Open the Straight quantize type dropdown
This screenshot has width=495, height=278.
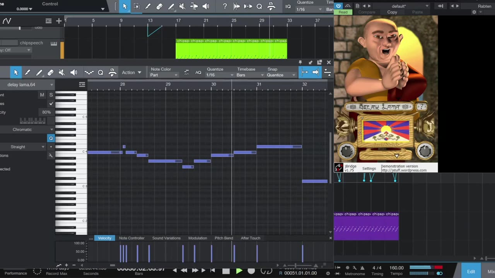pyautogui.click(x=23, y=147)
